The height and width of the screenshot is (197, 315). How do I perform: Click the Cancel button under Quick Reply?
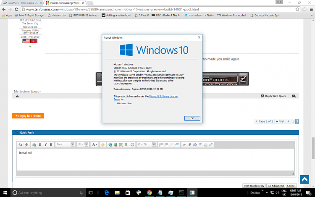[x=291, y=186]
